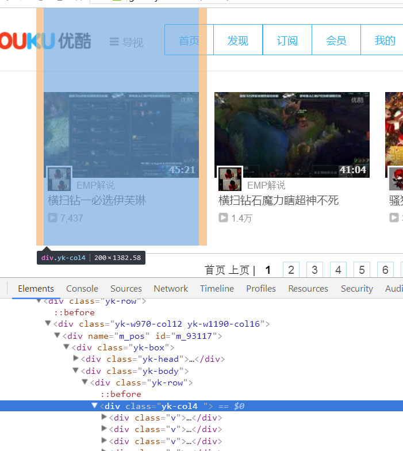The image size is (403, 451).
Task: Collapse the inner yk-row div below yk-body
Action: [x=85, y=382]
